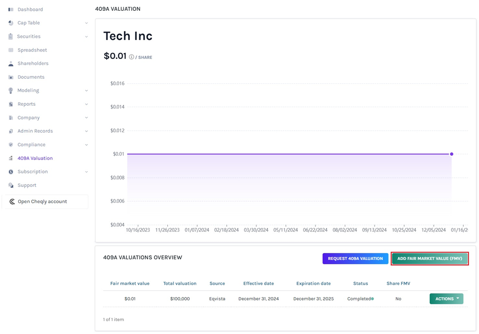Select the data point at the chart's end
The image size is (479, 334).
(451, 153)
